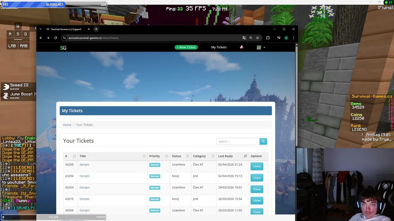Screen dimensions: 394x221
Task: Click the date 02/04/2026 21:24
Action: point(230,165)
